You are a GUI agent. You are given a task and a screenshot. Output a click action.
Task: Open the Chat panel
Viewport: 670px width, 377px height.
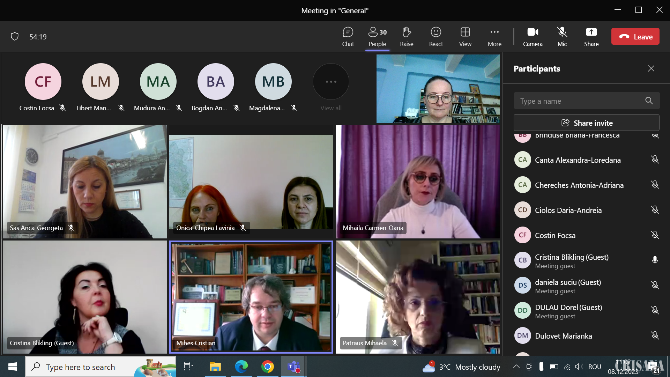[348, 36]
